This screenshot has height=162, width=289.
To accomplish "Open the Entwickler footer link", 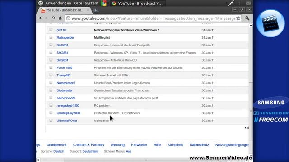I will click(x=139, y=145).
